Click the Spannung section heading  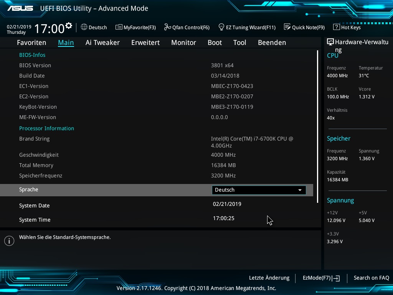coord(340,201)
